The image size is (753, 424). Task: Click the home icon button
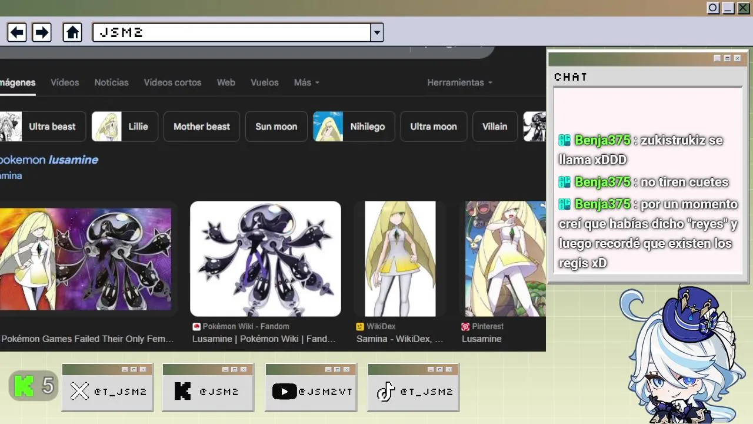coord(72,32)
